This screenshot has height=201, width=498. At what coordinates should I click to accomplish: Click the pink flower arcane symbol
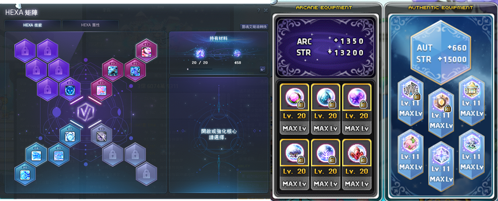tap(294, 97)
